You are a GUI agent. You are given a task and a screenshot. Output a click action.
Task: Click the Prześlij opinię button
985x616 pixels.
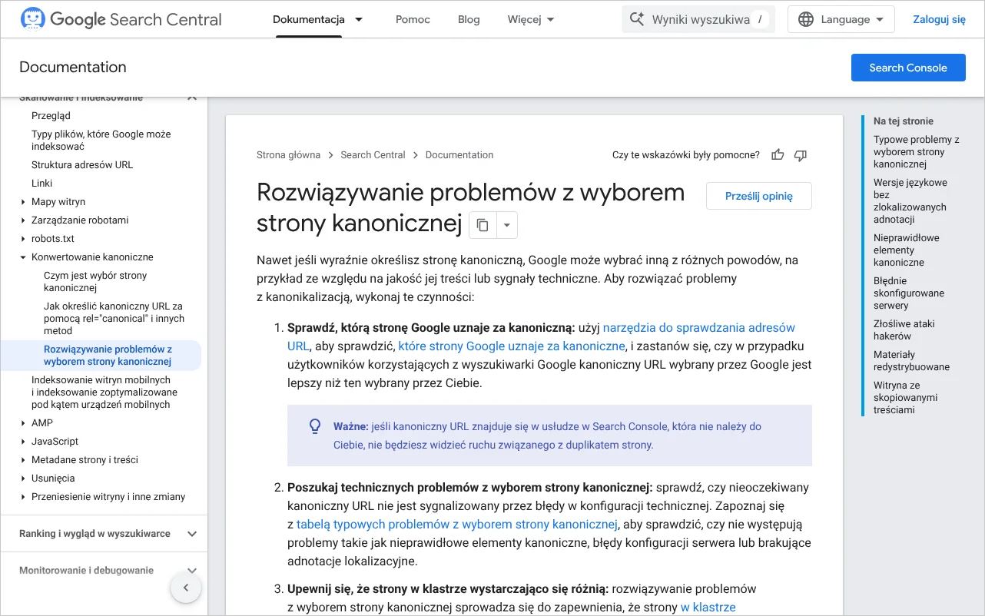point(759,196)
